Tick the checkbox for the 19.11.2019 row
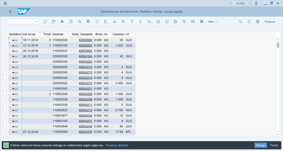Viewport: 283px width, 151px height. 5,40
